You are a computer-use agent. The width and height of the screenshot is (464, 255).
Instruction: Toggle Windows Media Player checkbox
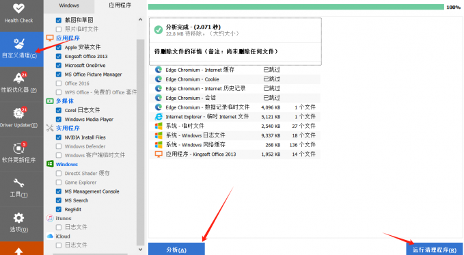(59, 120)
